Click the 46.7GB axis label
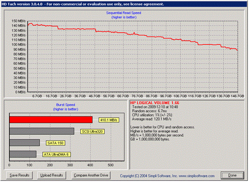Image resolution: width=249 pixels, height=182 pixels. point(94,96)
